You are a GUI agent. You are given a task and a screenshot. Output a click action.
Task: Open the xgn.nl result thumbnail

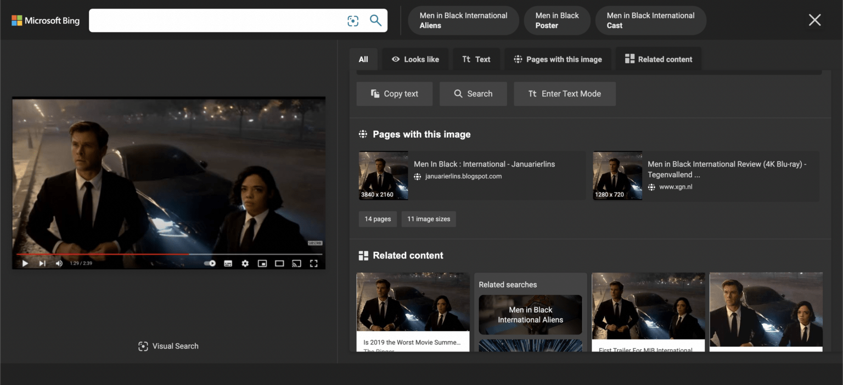click(617, 175)
